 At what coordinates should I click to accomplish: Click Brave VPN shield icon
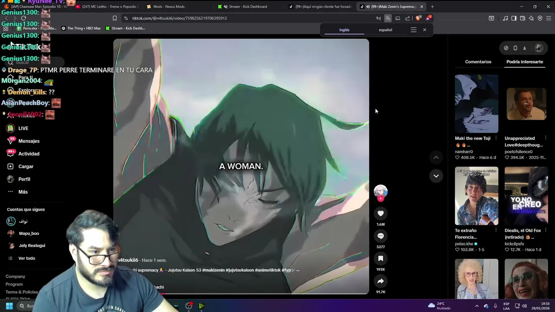(x=540, y=18)
